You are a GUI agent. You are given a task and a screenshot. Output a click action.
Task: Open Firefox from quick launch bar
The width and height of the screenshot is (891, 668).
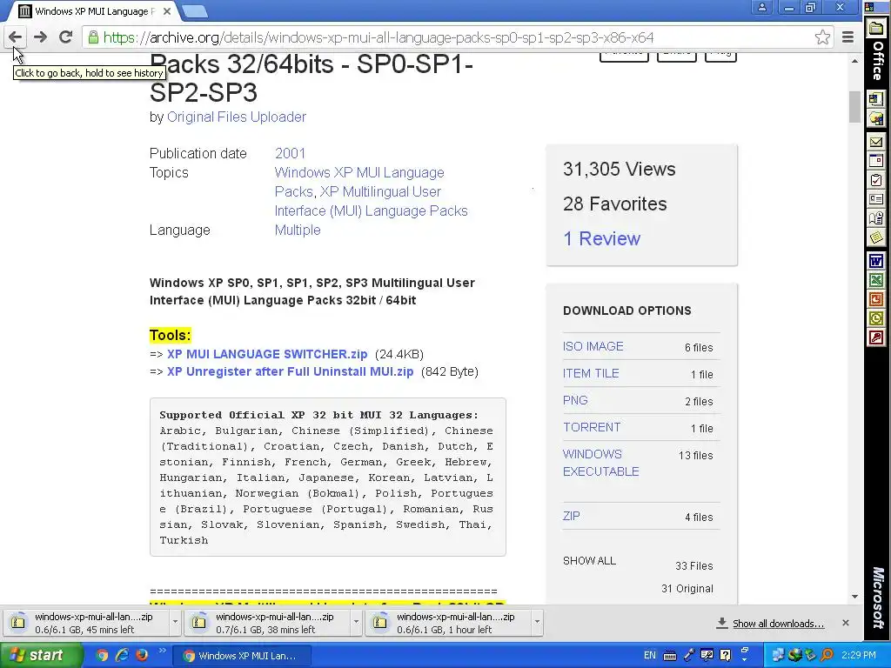click(x=142, y=655)
